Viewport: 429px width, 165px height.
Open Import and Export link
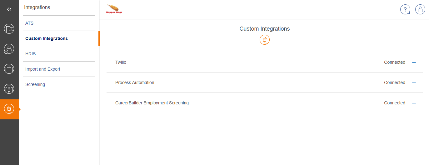pyautogui.click(x=43, y=69)
